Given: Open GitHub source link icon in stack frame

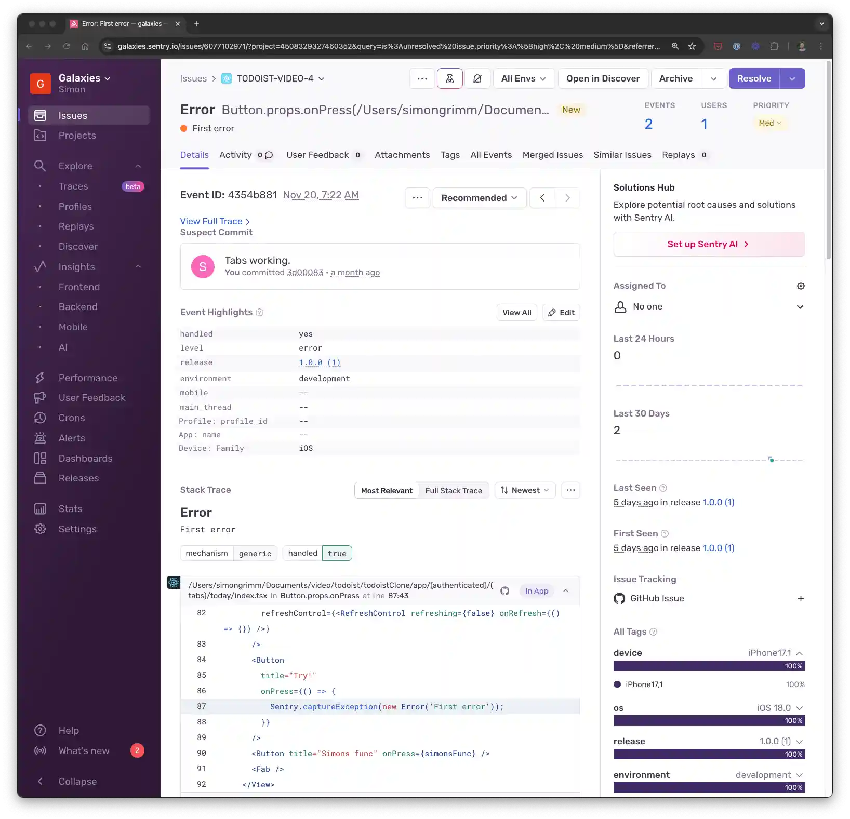Looking at the screenshot, I should 504,591.
